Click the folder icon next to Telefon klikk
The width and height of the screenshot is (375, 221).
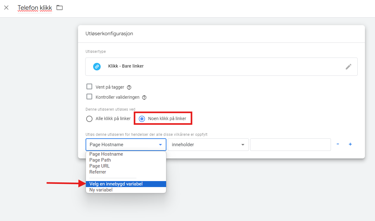(59, 8)
